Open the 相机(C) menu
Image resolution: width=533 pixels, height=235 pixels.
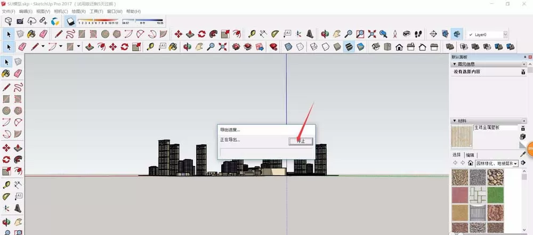[61, 11]
